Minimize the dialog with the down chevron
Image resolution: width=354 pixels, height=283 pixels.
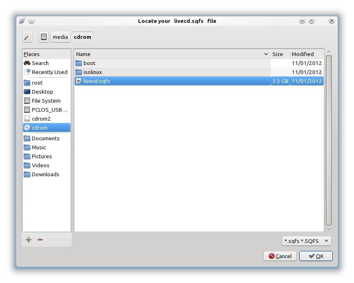tap(302, 21)
